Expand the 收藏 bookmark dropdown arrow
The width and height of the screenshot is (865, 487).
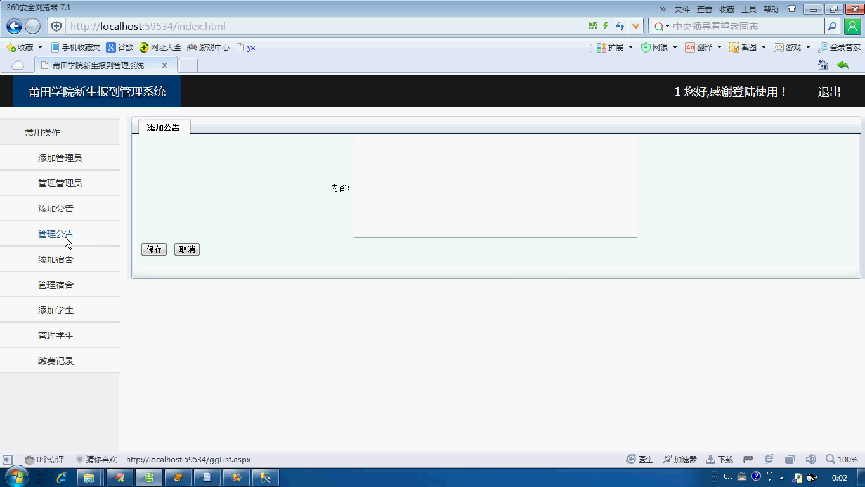40,48
